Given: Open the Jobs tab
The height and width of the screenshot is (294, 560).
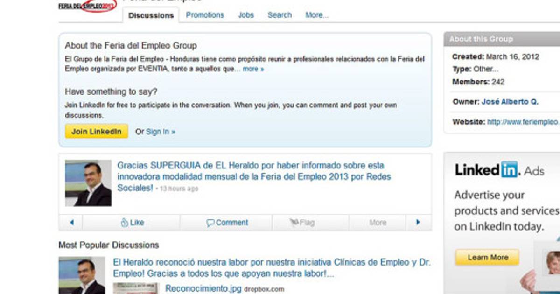Looking at the screenshot, I should point(246,15).
